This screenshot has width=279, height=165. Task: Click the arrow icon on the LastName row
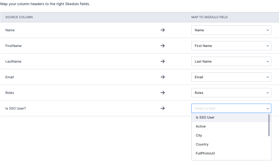click(x=163, y=61)
